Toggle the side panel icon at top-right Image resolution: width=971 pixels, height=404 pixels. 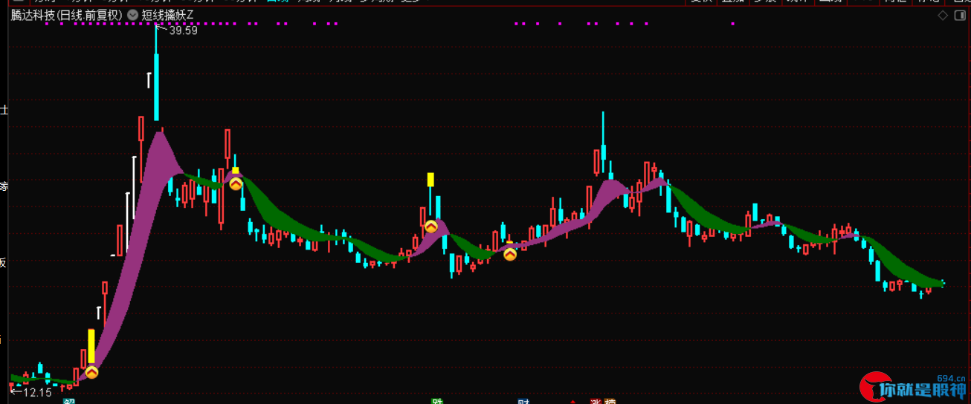point(958,16)
